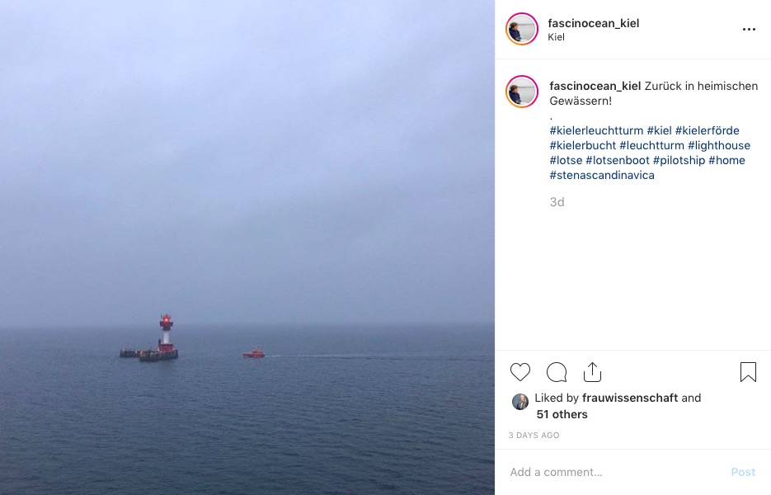Screen dimensions: 771x495
Task: Open the #lotsenboot hashtag
Action: 618,160
